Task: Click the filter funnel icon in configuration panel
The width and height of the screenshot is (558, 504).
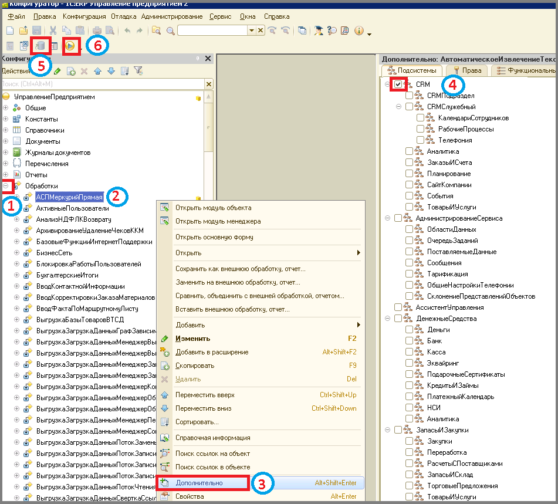Action: [x=138, y=71]
